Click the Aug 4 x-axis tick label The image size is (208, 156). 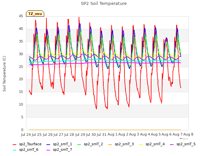(x=145, y=135)
